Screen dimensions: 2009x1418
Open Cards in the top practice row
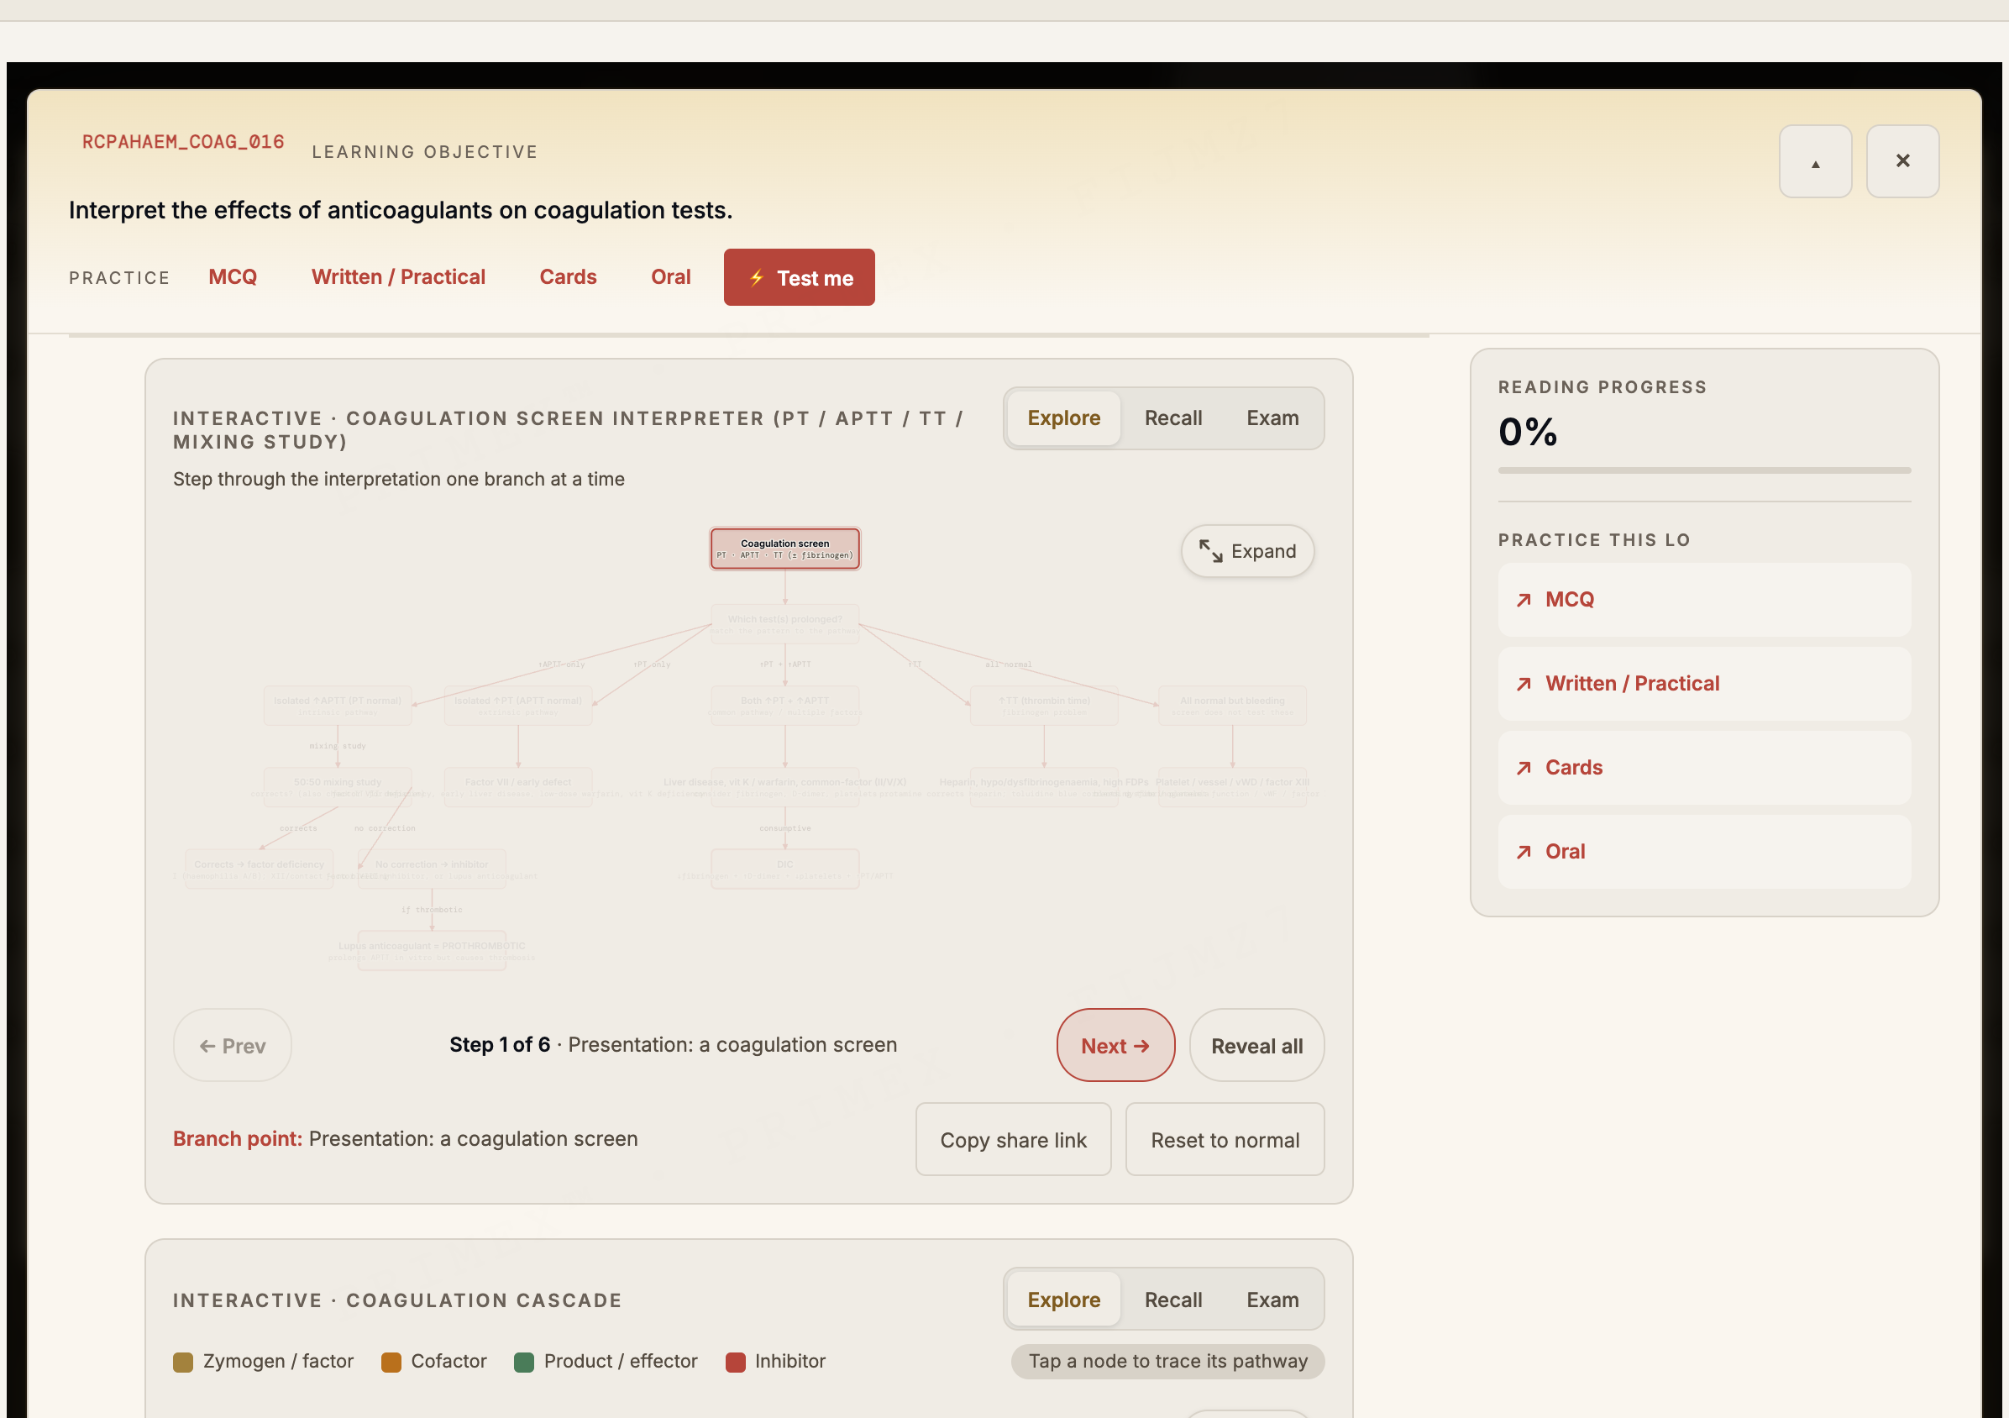tap(568, 277)
